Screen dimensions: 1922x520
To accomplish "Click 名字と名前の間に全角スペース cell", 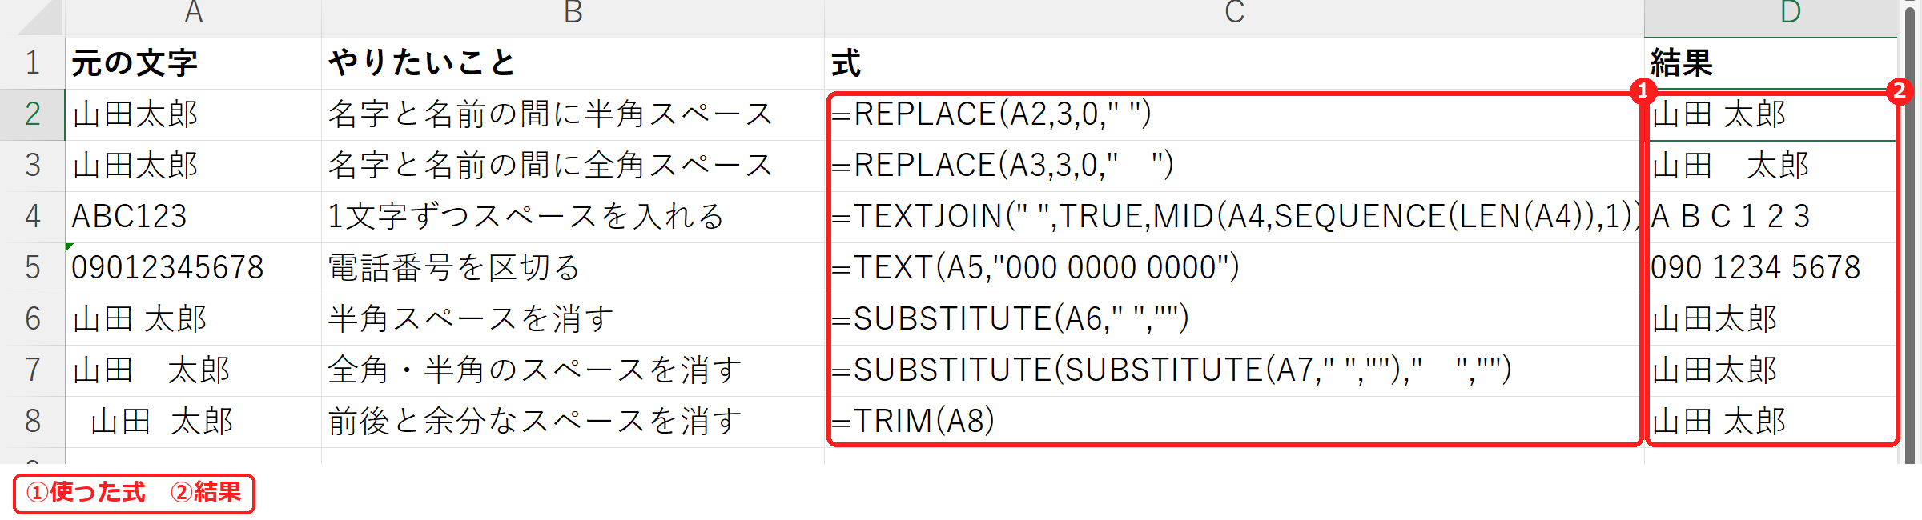I will click(x=573, y=166).
